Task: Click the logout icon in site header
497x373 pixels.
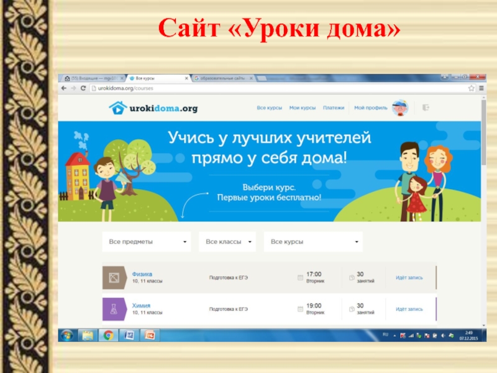Action: tap(426, 108)
